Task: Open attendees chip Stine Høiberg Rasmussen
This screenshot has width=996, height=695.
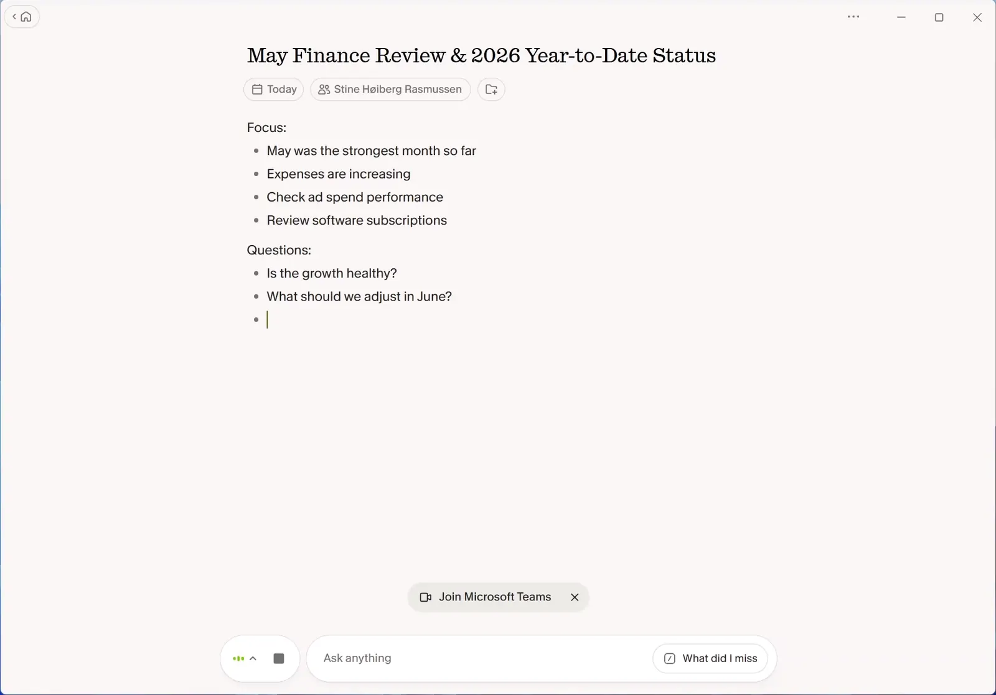Action: click(x=390, y=90)
